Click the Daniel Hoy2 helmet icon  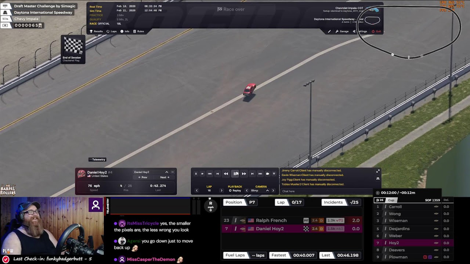point(82,174)
